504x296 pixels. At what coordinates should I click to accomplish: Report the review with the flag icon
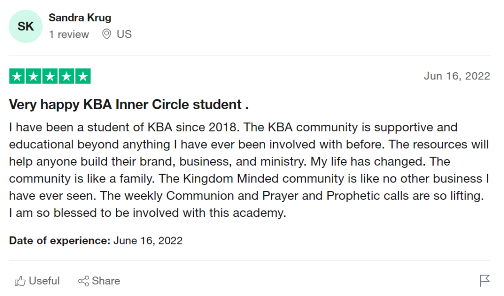point(485,281)
